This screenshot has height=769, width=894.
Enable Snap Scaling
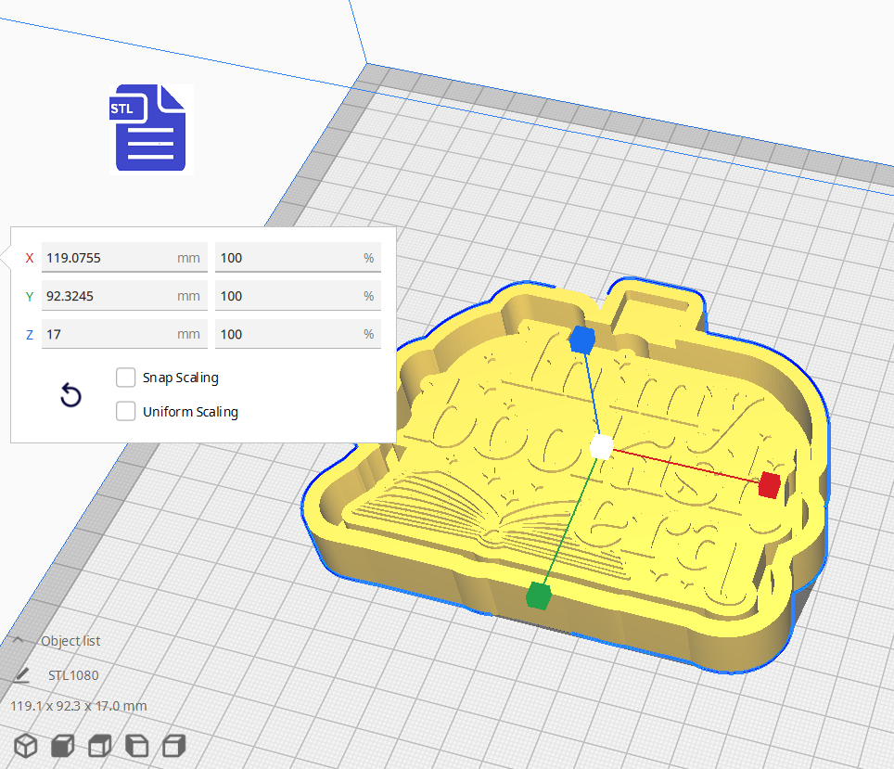126,378
